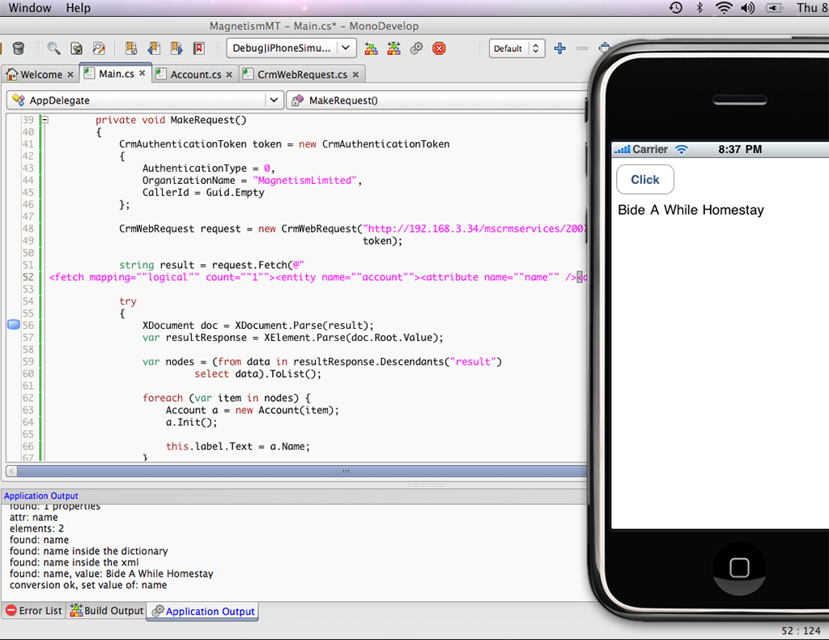Image resolution: width=829 pixels, height=640 pixels.
Task: Go to the next bookmark
Action: coord(177,48)
